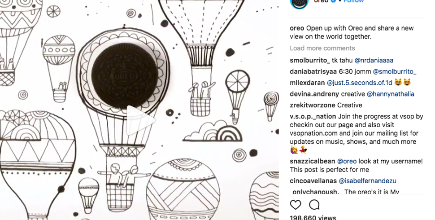The width and height of the screenshot is (435, 220).
Task: Open the Oreo profile avatar
Action: 299,3
